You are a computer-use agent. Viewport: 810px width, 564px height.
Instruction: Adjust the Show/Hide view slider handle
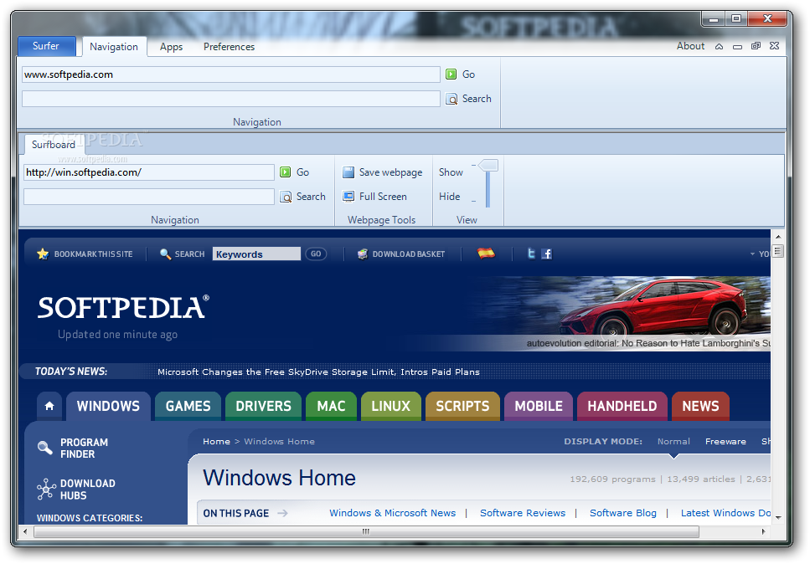[488, 166]
